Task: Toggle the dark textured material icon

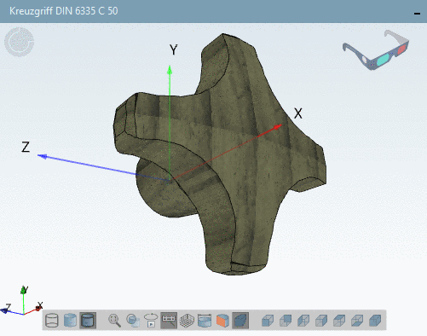Action: 240,321
